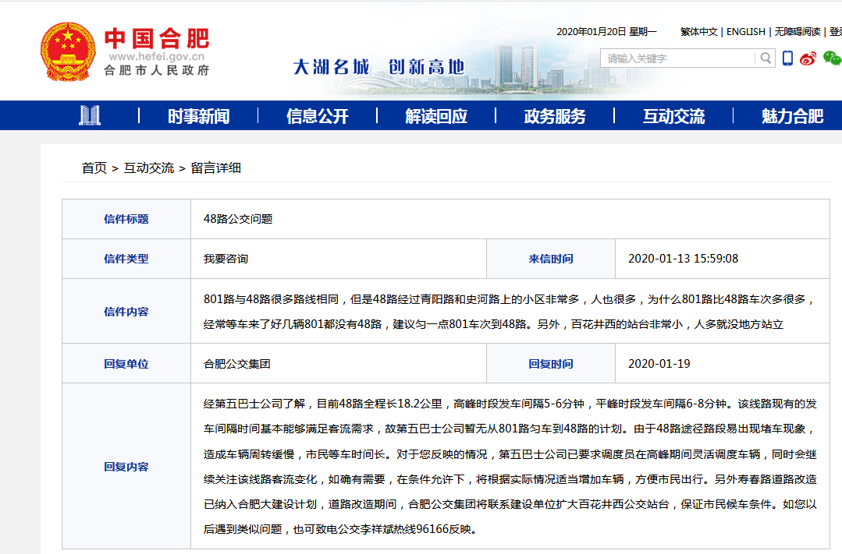The image size is (842, 554).
Task: Click the search magnifier icon
Action: click(766, 58)
